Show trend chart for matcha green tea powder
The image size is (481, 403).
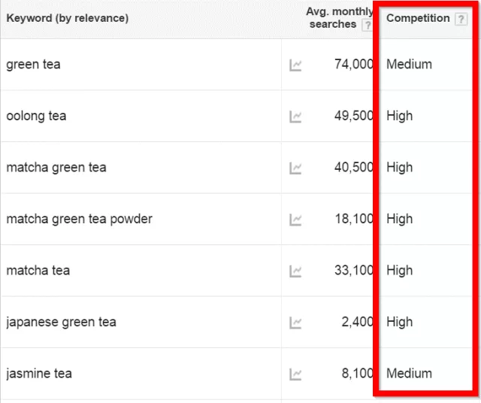[295, 220]
